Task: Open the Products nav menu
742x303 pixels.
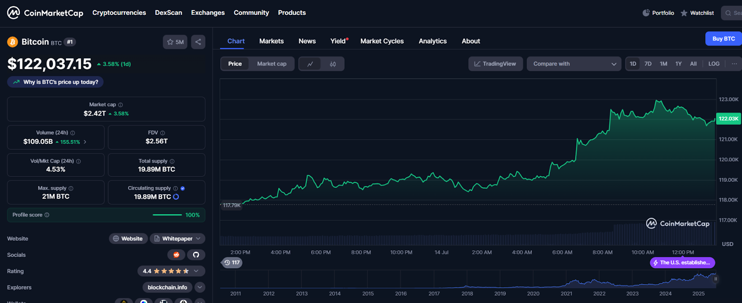Action: point(292,12)
